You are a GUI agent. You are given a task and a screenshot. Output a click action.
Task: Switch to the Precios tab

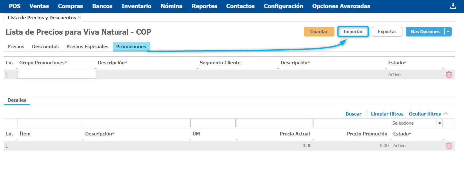coord(16,47)
